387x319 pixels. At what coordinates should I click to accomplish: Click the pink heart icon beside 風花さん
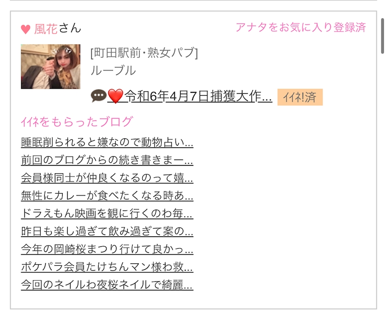25,29
